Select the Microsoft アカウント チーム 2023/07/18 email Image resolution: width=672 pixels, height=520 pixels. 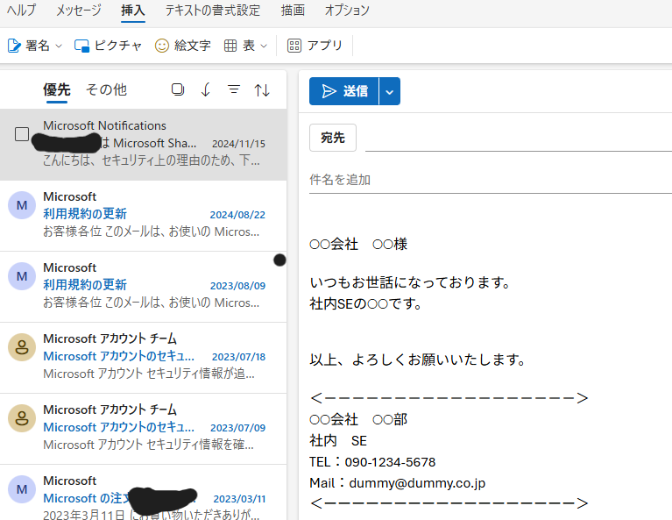pyautogui.click(x=143, y=357)
